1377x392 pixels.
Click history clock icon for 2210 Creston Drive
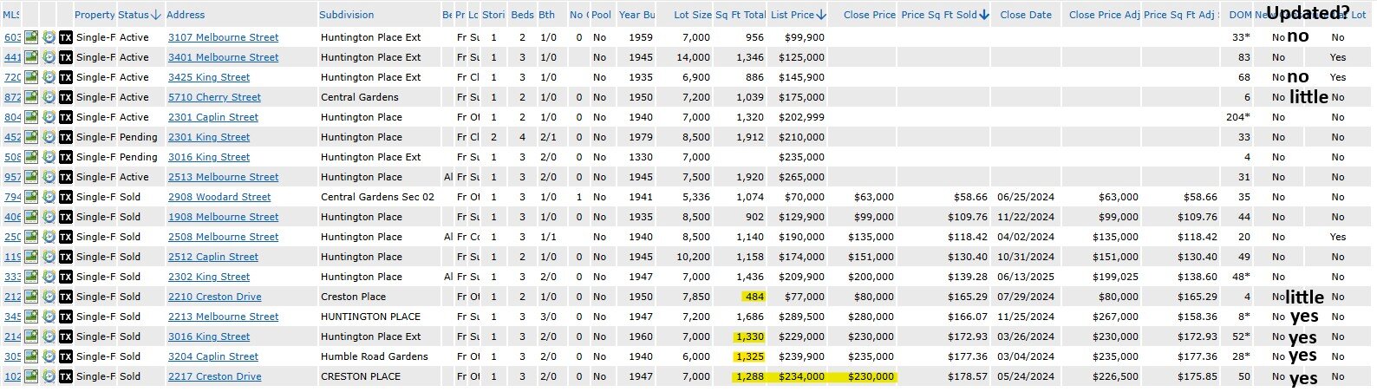click(49, 297)
